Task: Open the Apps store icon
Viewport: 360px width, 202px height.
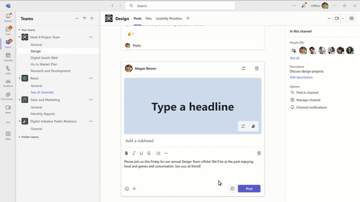Action: point(8,135)
